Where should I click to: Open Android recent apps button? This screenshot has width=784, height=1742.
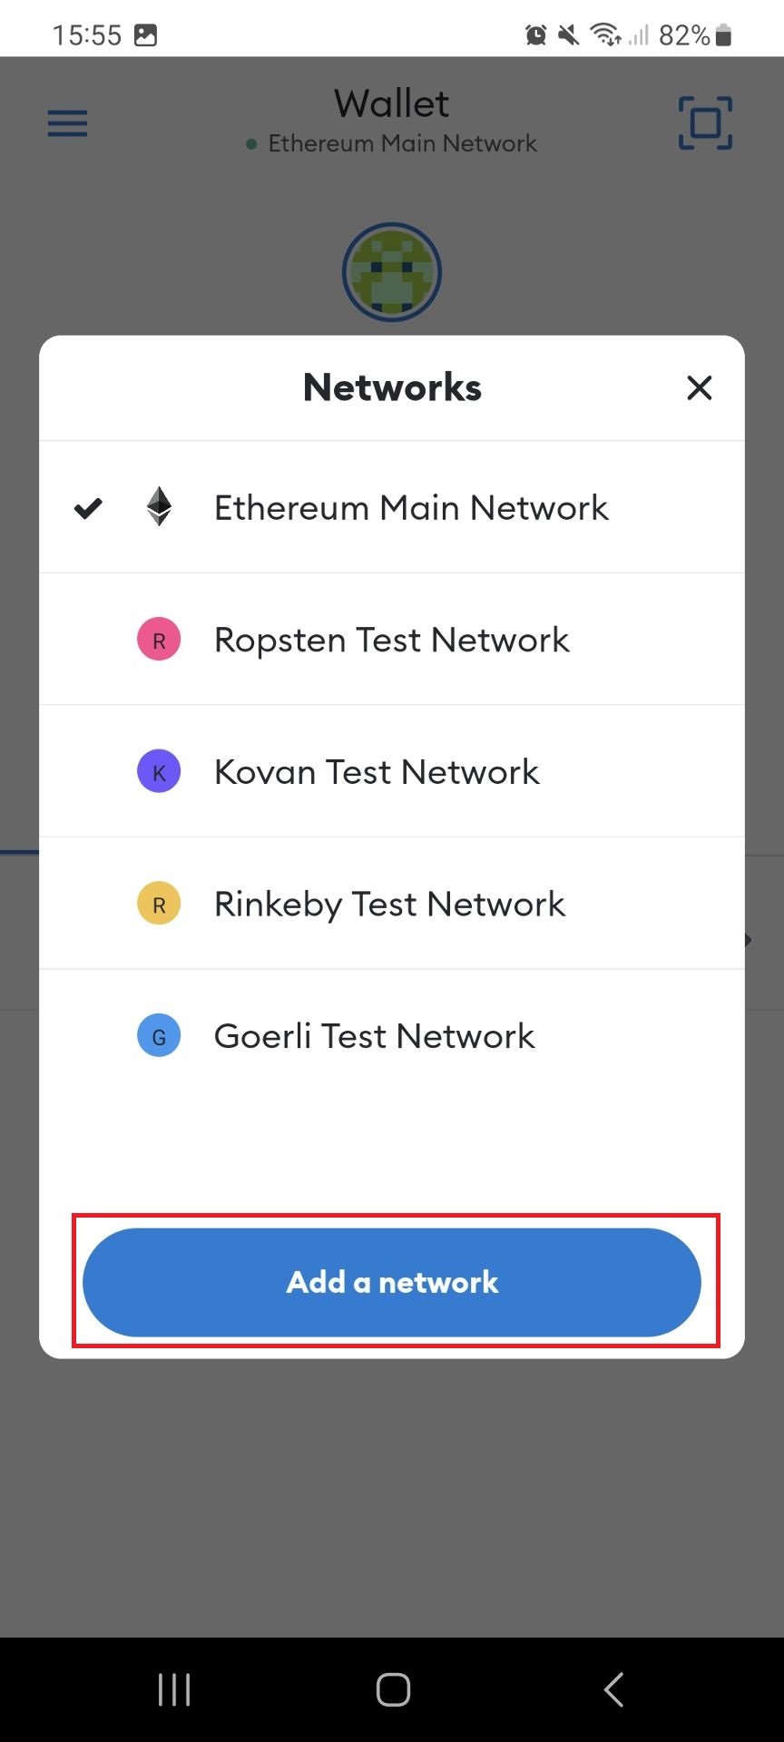tap(174, 1689)
